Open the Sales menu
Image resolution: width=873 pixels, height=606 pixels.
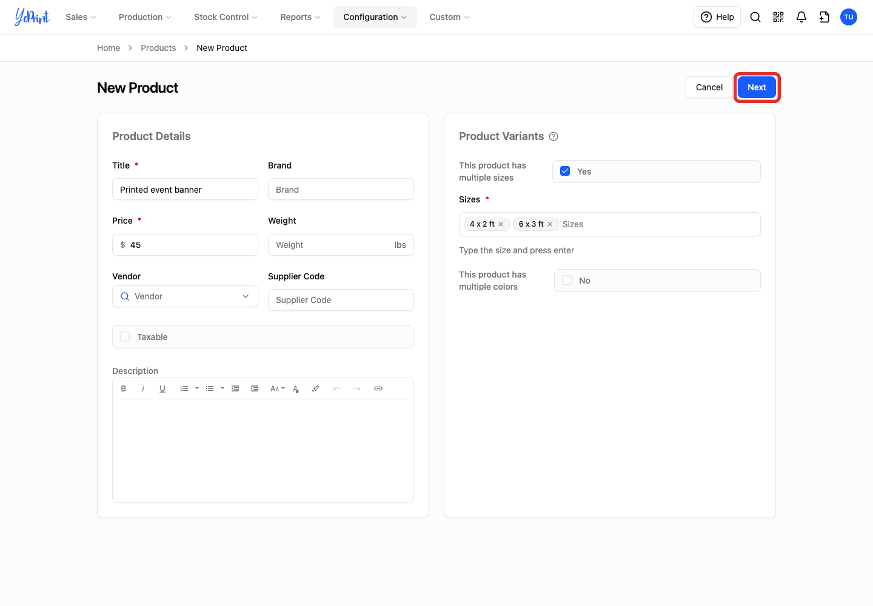coord(81,17)
